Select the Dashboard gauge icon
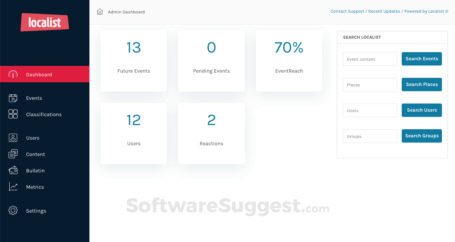 tap(13, 74)
